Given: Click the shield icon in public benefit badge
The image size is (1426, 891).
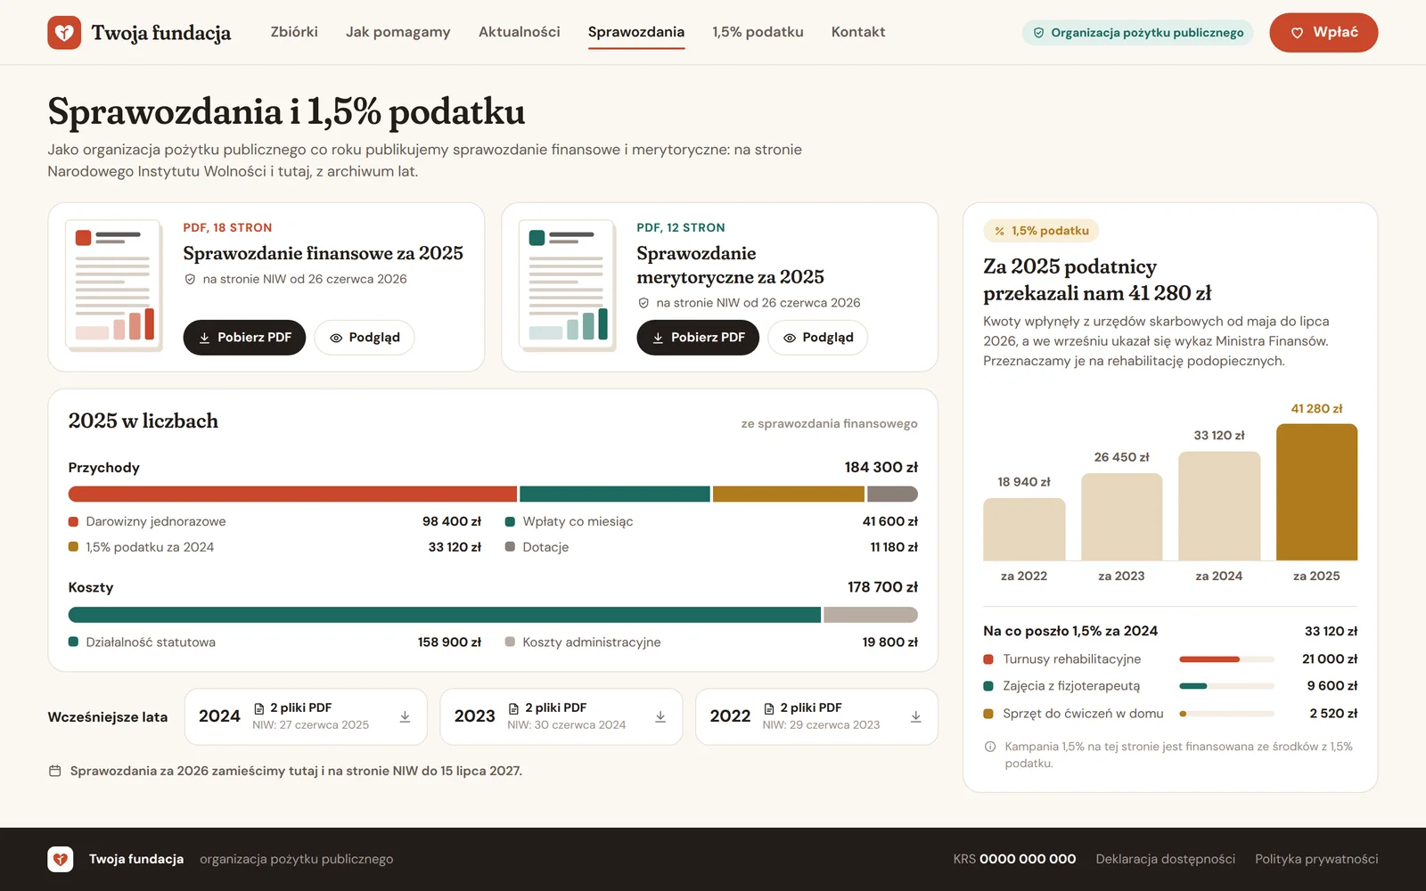Looking at the screenshot, I should click(x=1038, y=33).
